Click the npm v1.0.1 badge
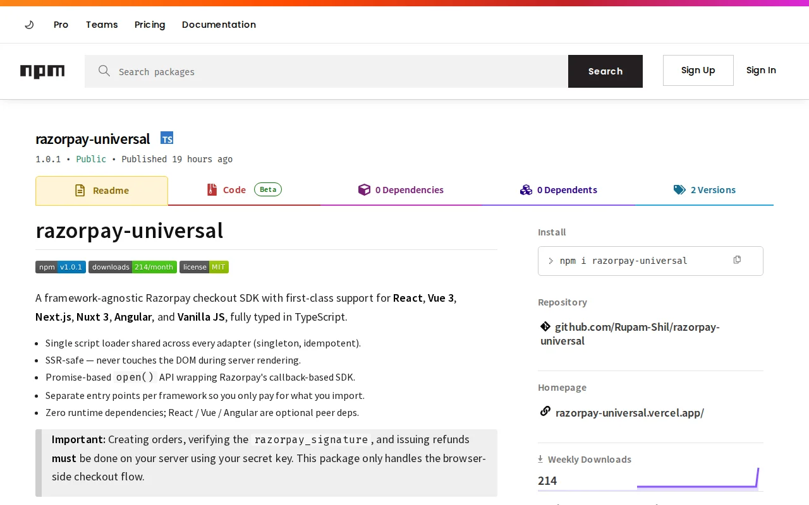This screenshot has width=809, height=505. point(61,267)
